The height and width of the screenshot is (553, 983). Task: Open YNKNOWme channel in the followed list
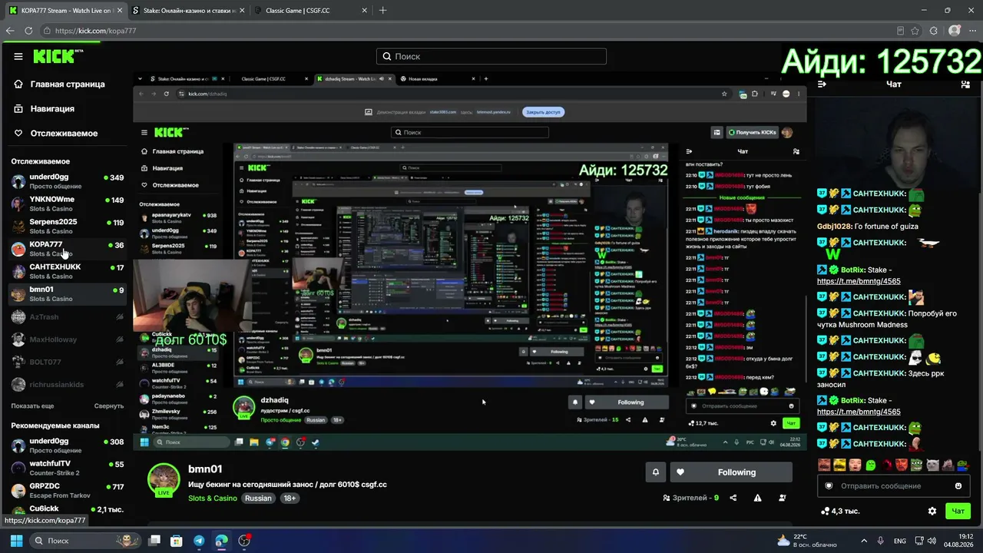67,204
